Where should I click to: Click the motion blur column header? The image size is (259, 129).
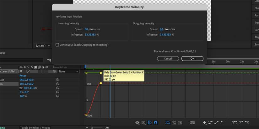pyautogui.click(x=39, y=67)
